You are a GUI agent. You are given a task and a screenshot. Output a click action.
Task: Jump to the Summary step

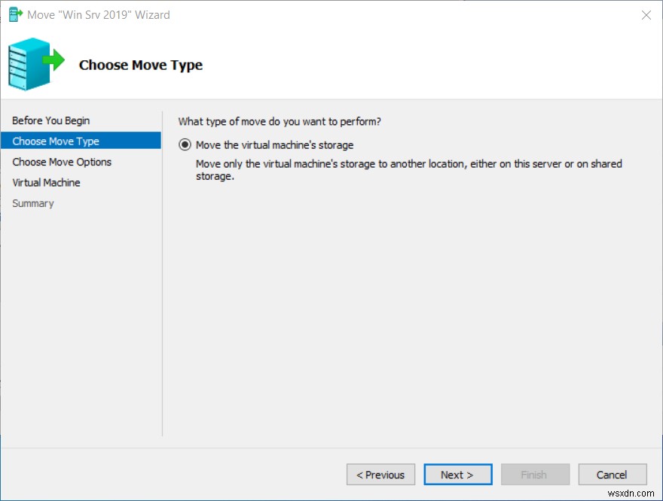click(33, 203)
